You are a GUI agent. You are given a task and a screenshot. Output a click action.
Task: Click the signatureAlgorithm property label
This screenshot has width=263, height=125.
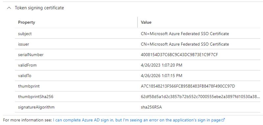(x=36, y=107)
